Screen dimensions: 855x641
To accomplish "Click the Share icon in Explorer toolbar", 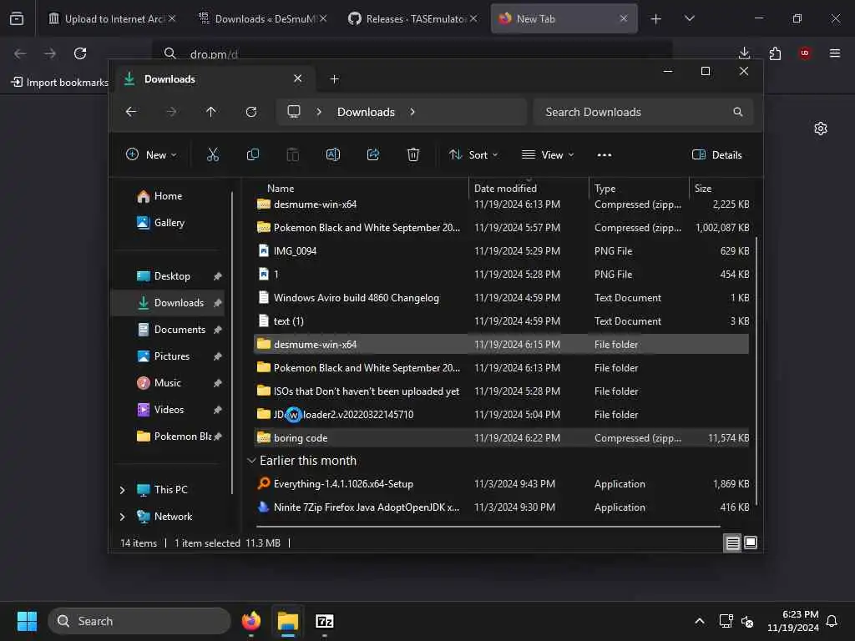I will [373, 154].
